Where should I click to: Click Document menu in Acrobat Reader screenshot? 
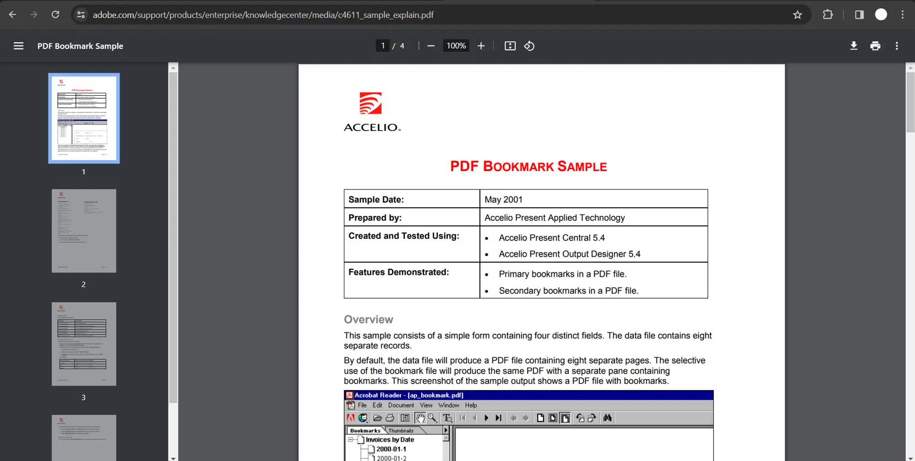[x=401, y=405]
